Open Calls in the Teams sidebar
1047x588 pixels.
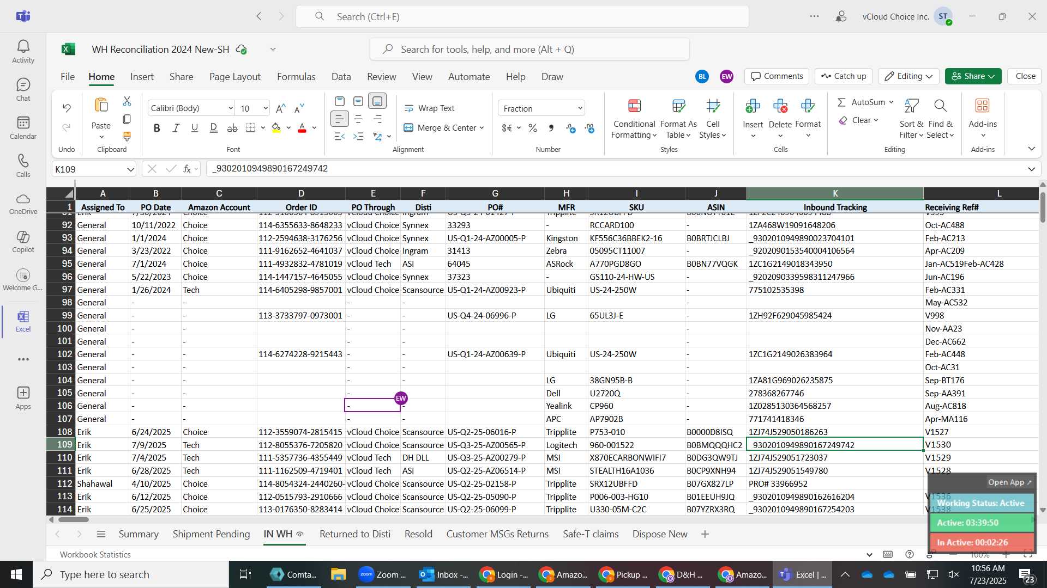click(x=23, y=166)
